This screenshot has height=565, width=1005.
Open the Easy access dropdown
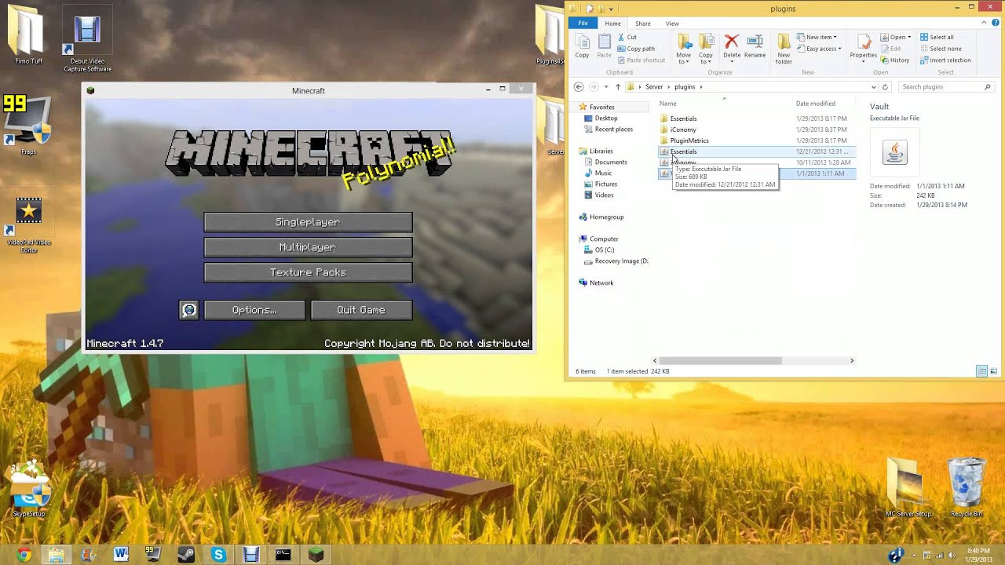pos(819,49)
